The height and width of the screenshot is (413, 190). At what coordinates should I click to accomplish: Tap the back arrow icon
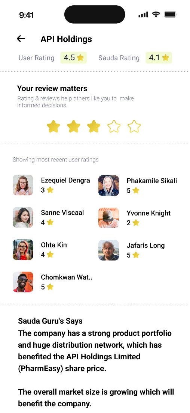coord(21,39)
